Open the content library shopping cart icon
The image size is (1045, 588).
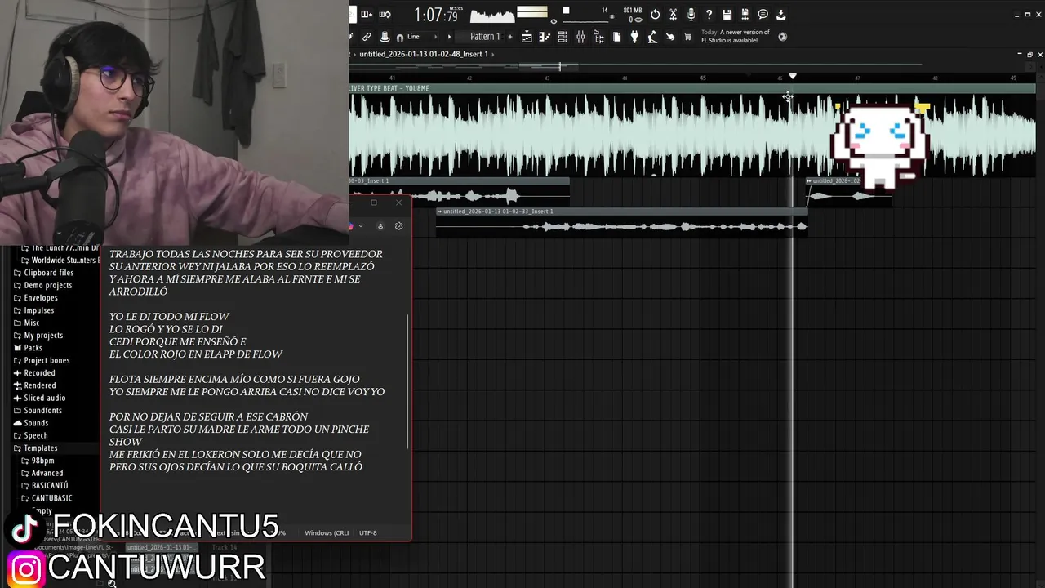(688, 37)
